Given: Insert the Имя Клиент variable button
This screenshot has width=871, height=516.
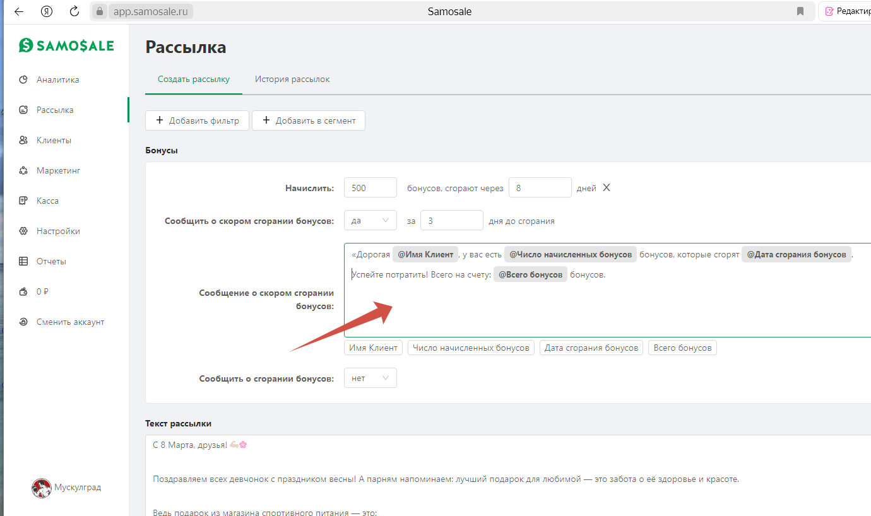Looking at the screenshot, I should [373, 348].
